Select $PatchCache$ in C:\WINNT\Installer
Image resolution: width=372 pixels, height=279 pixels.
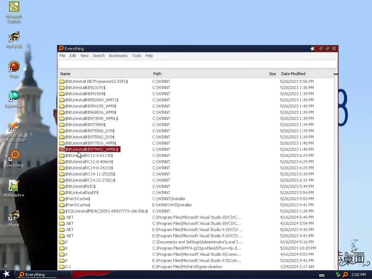coord(196,199)
